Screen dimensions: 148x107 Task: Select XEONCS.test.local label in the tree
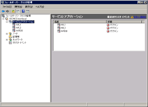[x=18, y=19]
